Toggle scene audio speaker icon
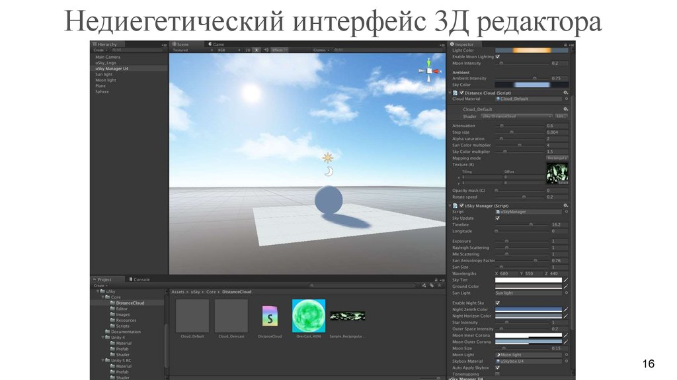 [x=267, y=50]
